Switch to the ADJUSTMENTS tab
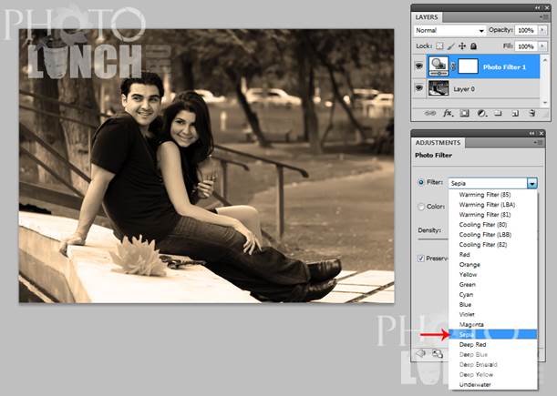This screenshot has width=557, height=396. (x=438, y=143)
